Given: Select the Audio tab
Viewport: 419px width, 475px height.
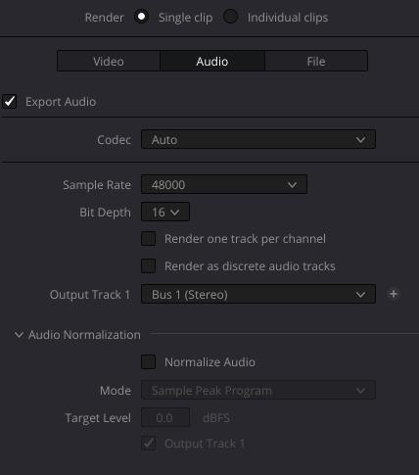Looking at the screenshot, I should (x=212, y=61).
